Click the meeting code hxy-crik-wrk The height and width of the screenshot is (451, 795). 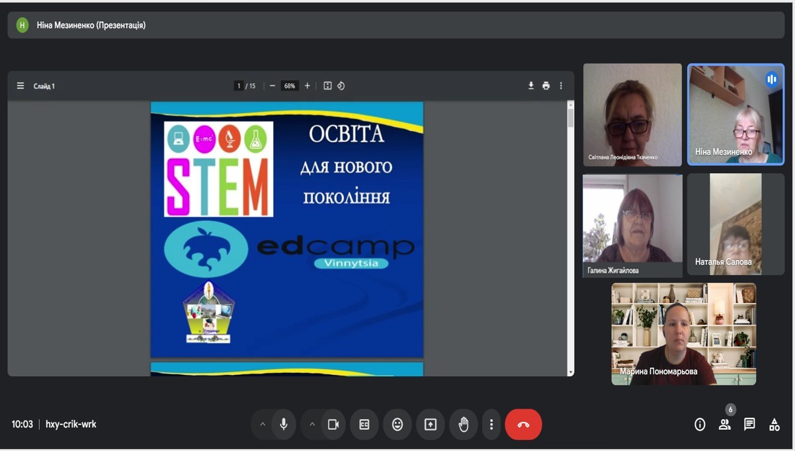[71, 425]
